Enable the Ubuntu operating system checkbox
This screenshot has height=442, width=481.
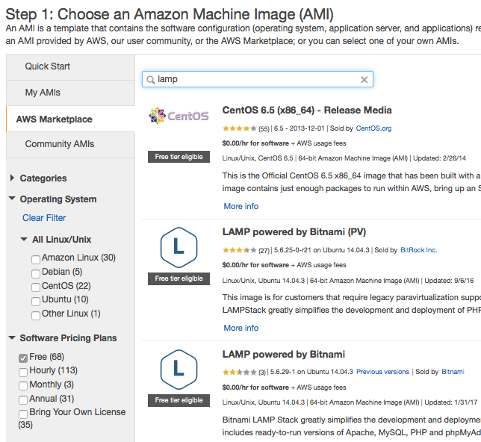pos(36,300)
